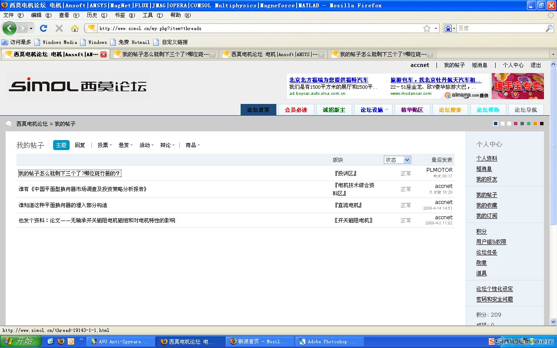Open the 工具 menu

tap(153, 15)
